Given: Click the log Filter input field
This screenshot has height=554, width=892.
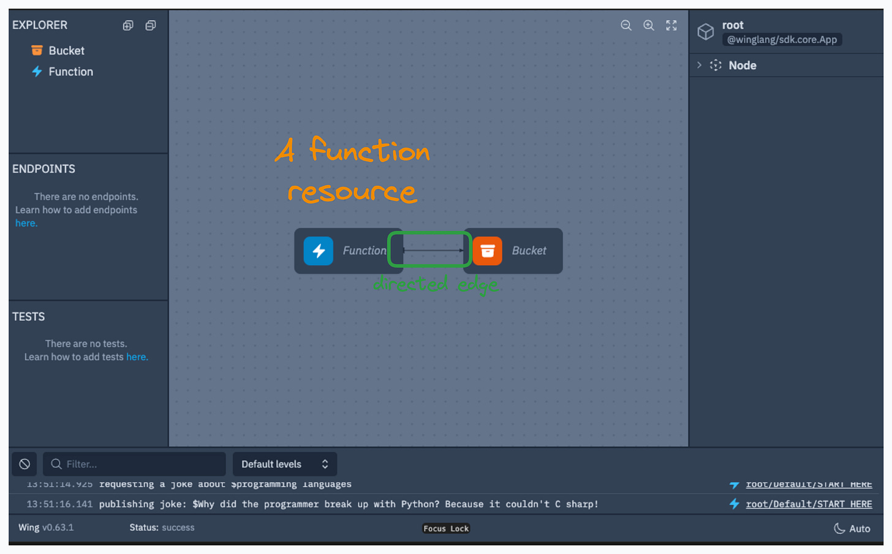Looking at the screenshot, I should pyautogui.click(x=134, y=463).
